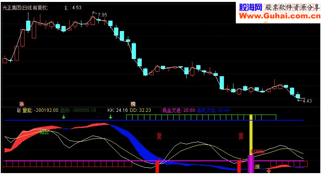Click the second red 买 signal near yellow bar
This screenshot has height=175, width=323.
click(241, 136)
